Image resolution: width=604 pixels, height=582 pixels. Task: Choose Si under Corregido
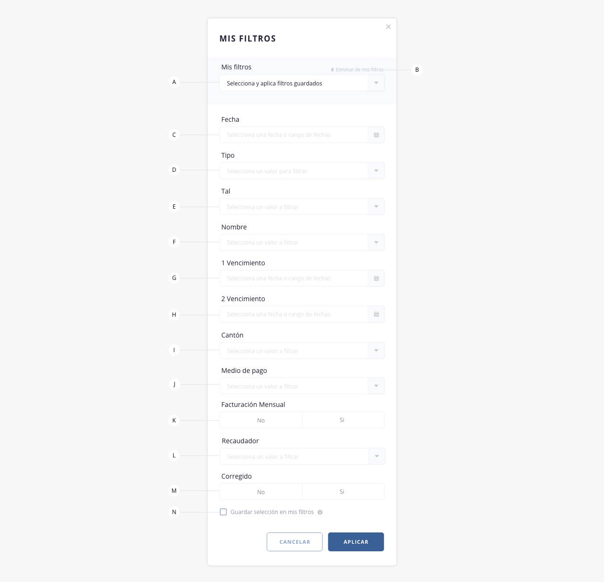click(343, 492)
